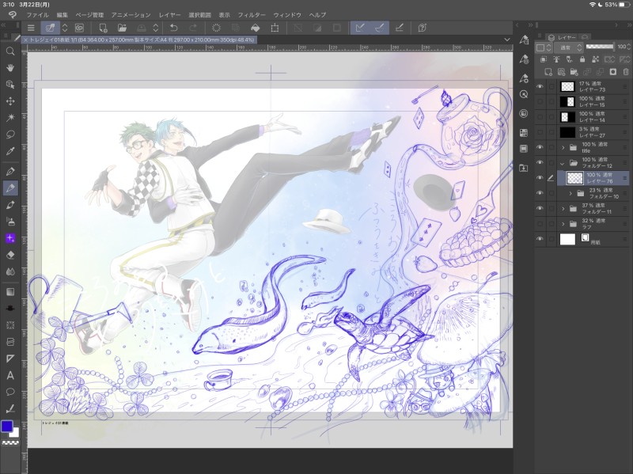Hide the title folder
The width and height of the screenshot is (633, 474).
(540, 147)
